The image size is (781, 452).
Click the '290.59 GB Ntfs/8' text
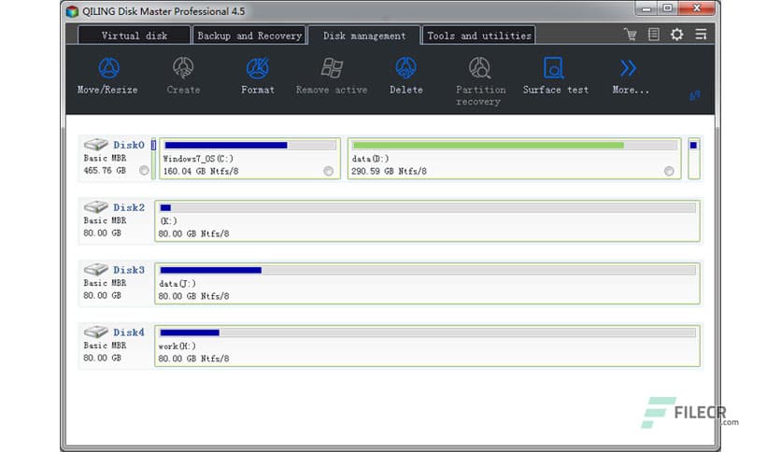(x=389, y=171)
